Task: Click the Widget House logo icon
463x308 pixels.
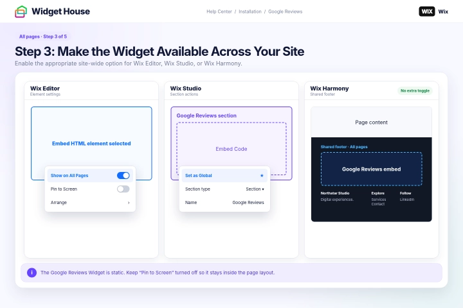Action: point(21,12)
